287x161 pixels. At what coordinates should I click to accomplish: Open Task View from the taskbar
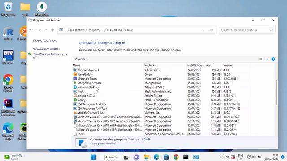(x=126, y=157)
